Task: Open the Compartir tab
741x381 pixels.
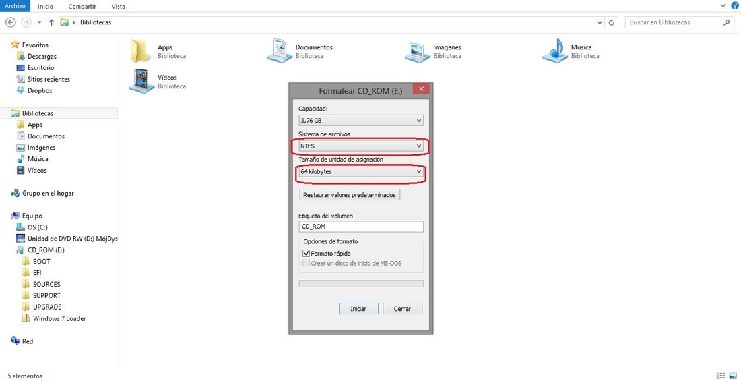Action: pyautogui.click(x=82, y=7)
